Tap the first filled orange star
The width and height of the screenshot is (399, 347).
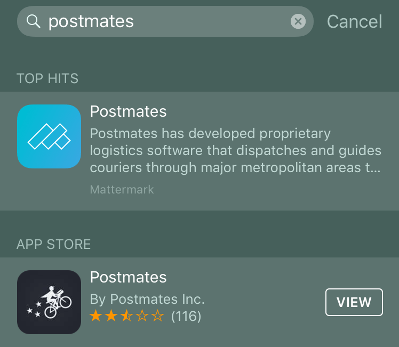[x=96, y=316]
